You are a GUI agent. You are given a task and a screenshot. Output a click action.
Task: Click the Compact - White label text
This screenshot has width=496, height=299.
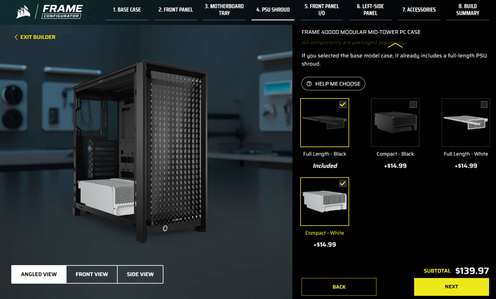tap(325, 233)
